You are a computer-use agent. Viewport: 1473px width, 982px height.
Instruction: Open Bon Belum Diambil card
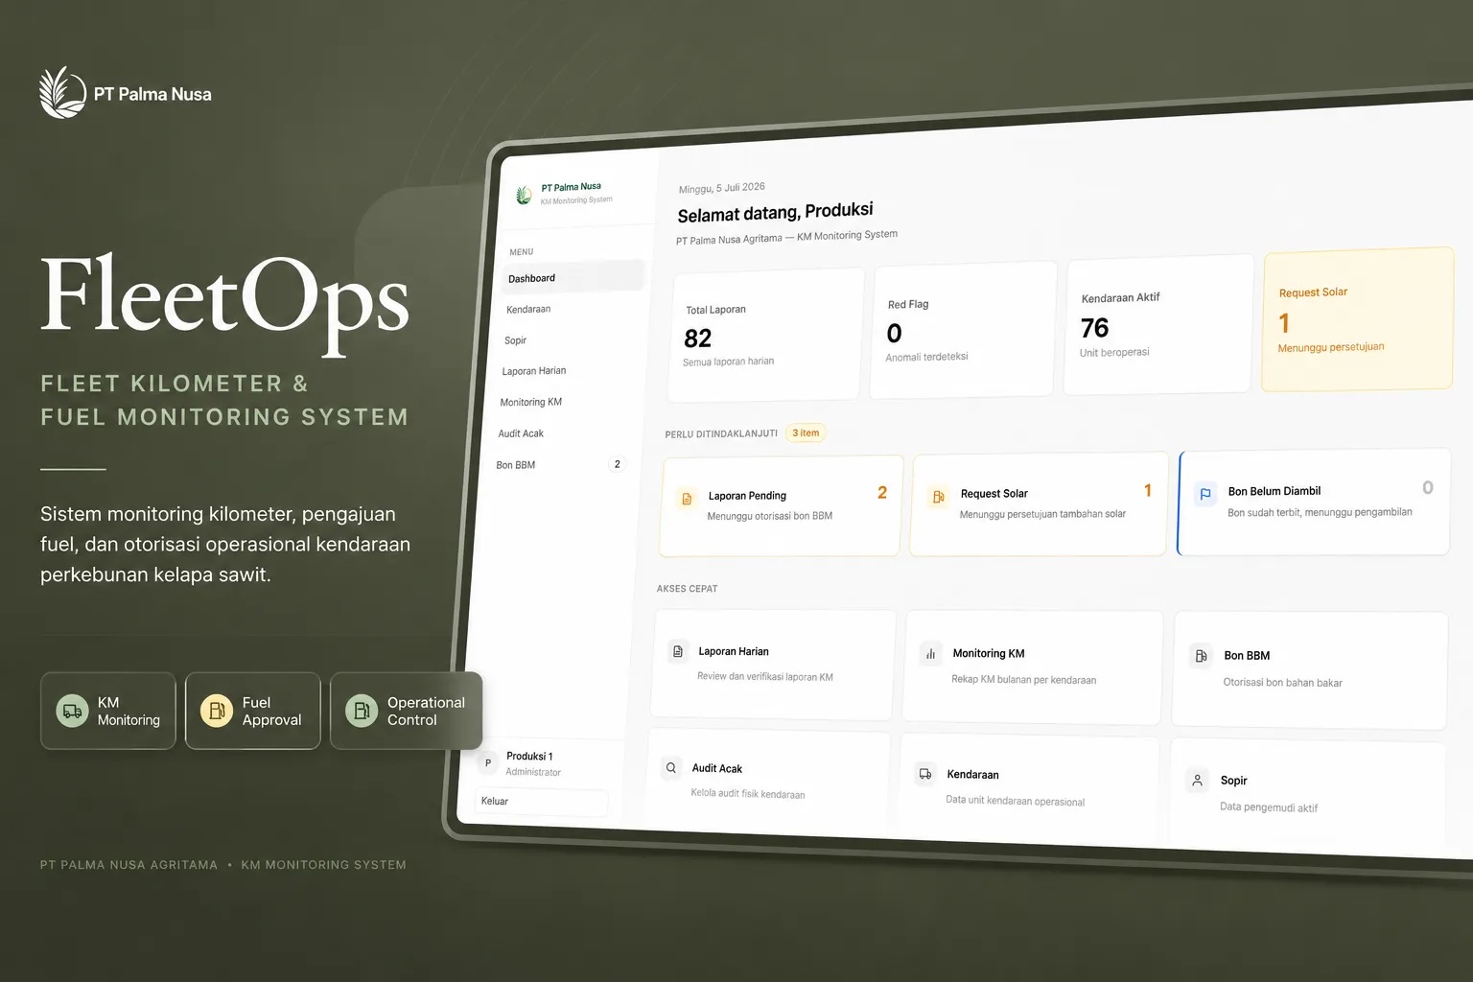point(1314,501)
